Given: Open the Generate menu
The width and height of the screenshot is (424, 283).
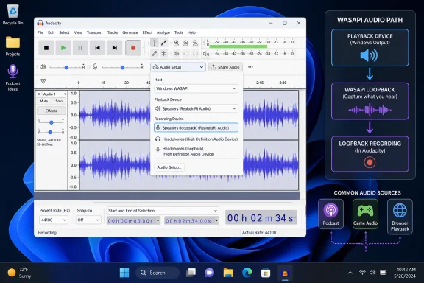Looking at the screenshot, I should coord(130,32).
